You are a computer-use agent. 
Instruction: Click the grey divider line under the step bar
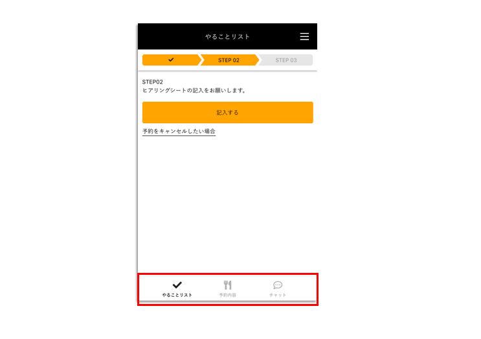227,71
